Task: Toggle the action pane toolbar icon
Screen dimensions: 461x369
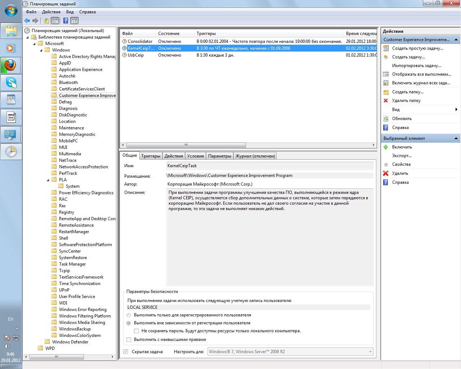Action: [x=75, y=21]
